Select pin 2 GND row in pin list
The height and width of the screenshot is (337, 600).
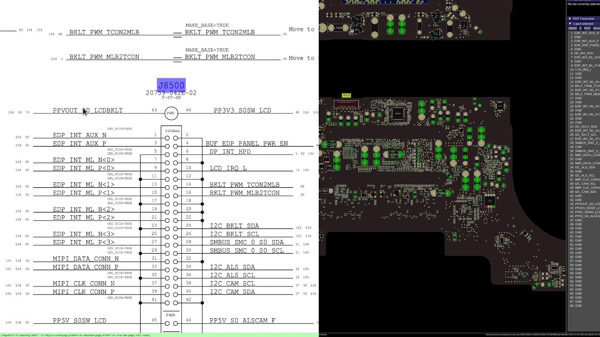click(584, 37)
